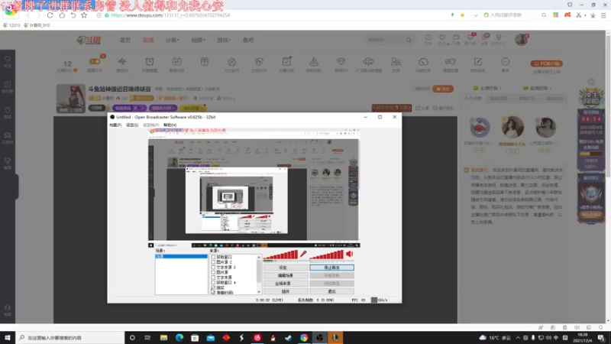The height and width of the screenshot is (344, 611).
Task: Click the 编辑场景 button in OBS
Action: click(x=285, y=275)
